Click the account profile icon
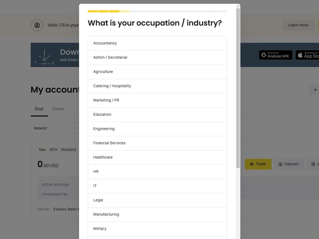The height and width of the screenshot is (239, 319). coord(37,26)
